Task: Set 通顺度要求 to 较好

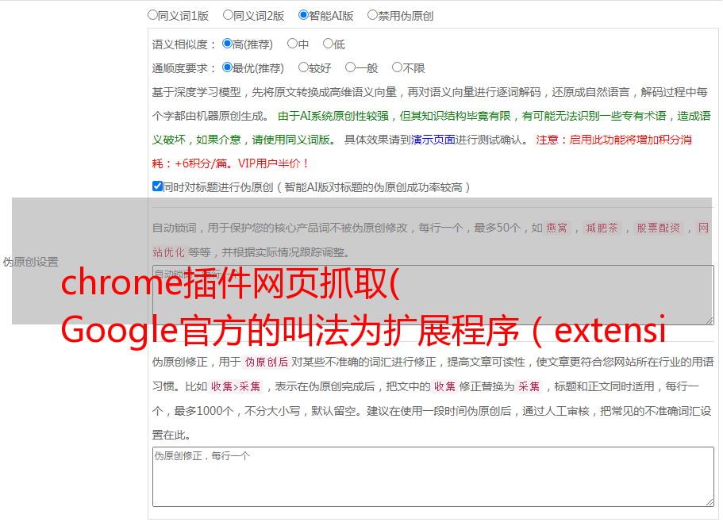Action: [x=303, y=67]
